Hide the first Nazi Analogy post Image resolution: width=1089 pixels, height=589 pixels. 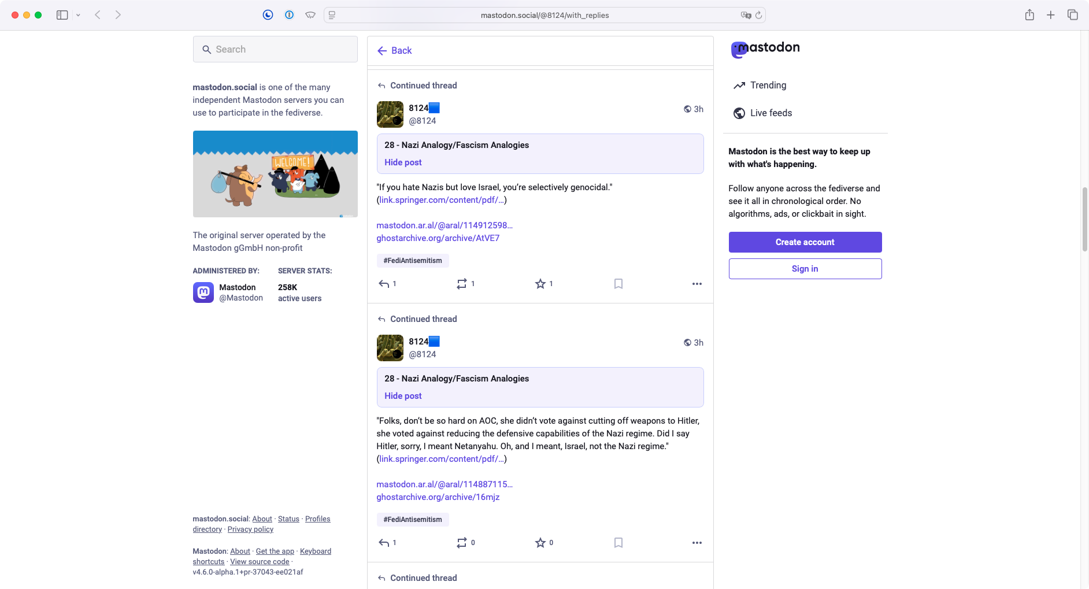pos(403,162)
